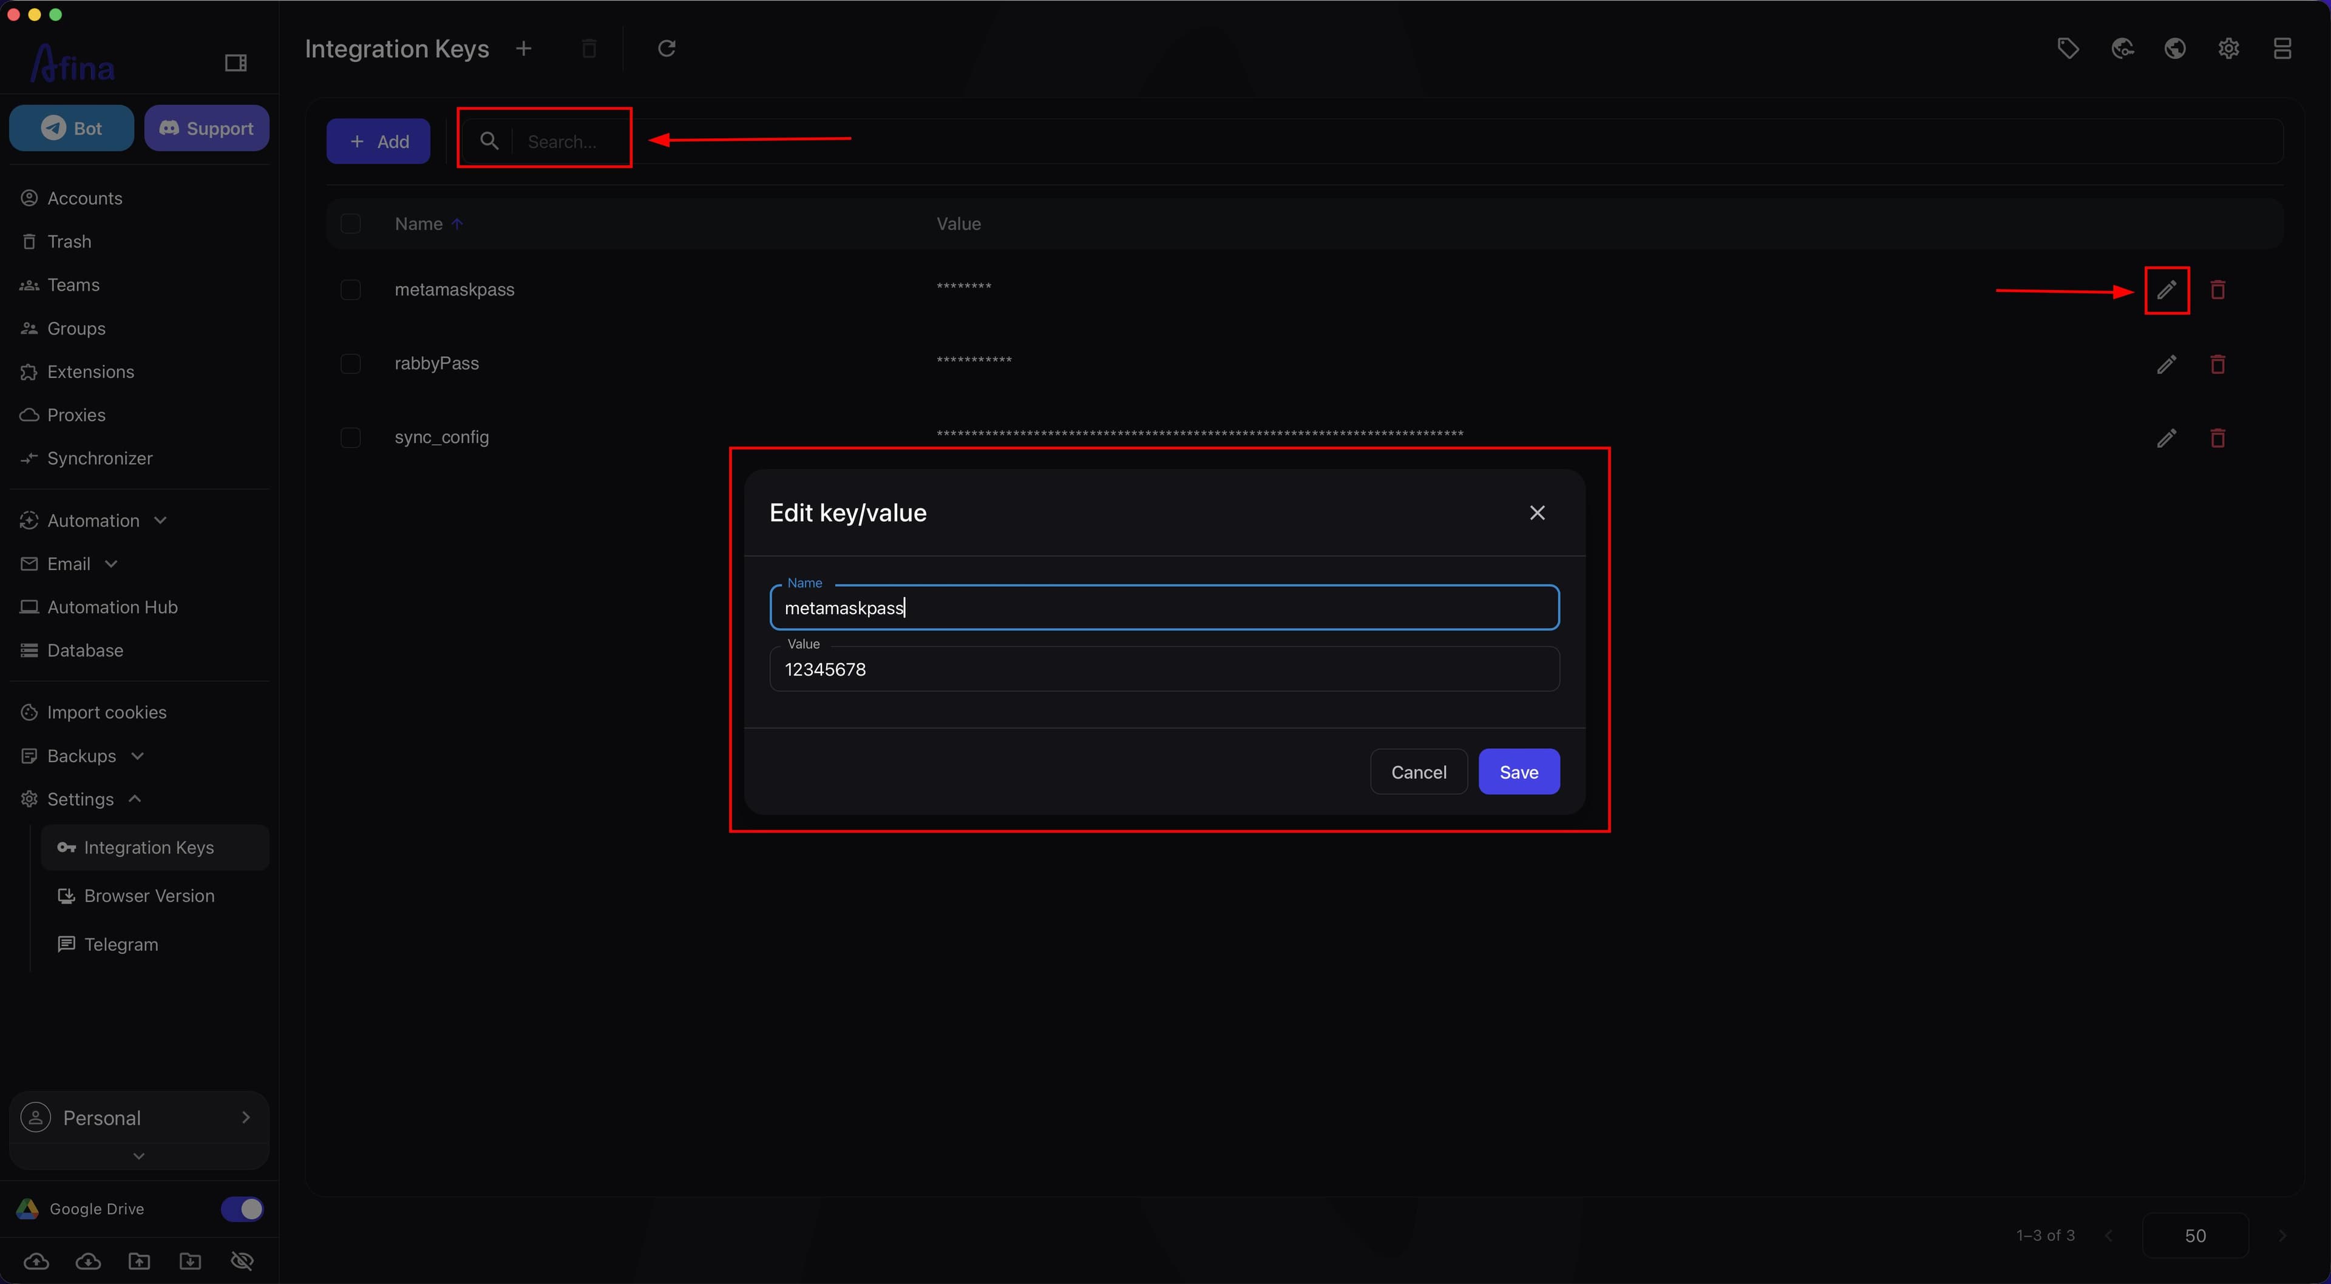The height and width of the screenshot is (1284, 2331).
Task: Edit the rabbyPass key
Action: pos(2166,363)
